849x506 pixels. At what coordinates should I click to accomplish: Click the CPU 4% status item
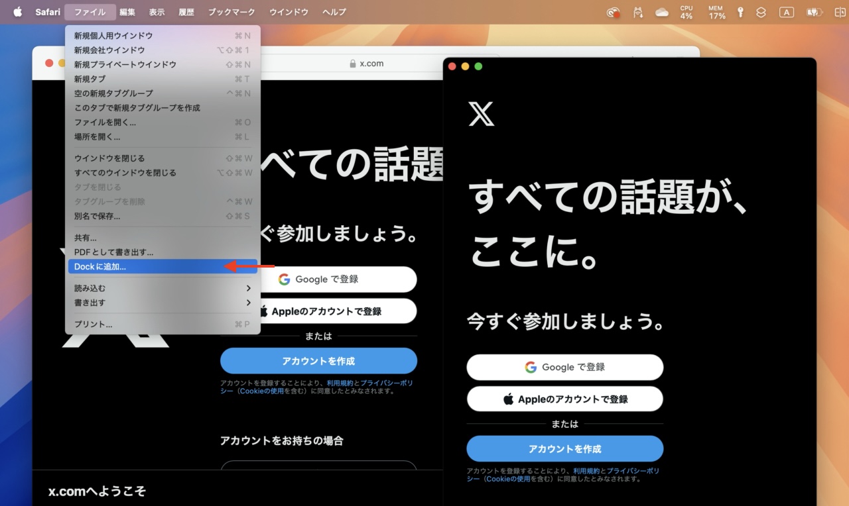pos(686,12)
